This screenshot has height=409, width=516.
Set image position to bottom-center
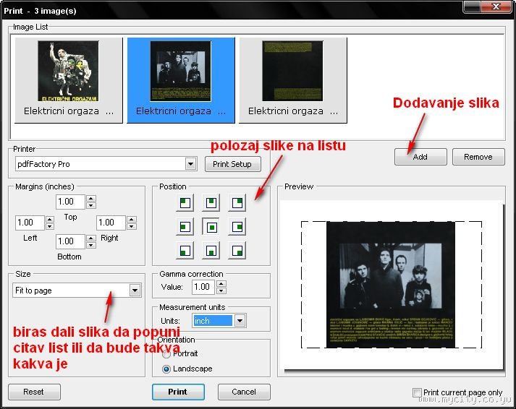pos(211,251)
